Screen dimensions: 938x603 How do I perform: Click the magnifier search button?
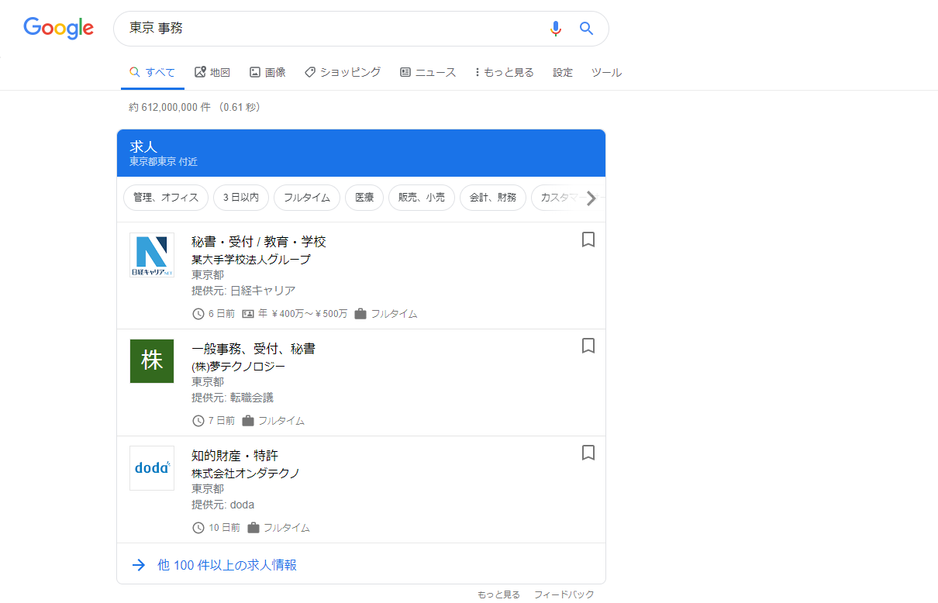[x=587, y=29]
